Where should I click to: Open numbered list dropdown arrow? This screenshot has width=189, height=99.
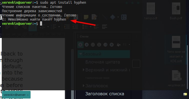tap(59, 27)
